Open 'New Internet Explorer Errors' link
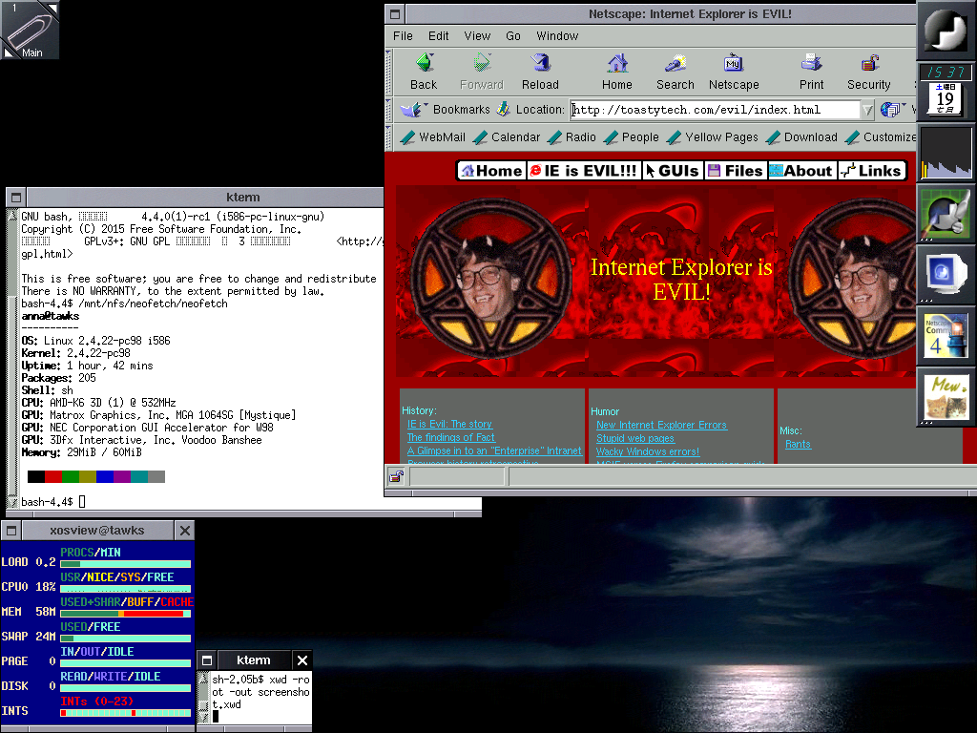 point(661,425)
